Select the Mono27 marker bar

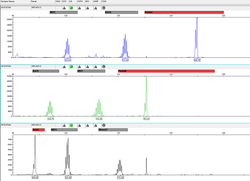pos(113,130)
